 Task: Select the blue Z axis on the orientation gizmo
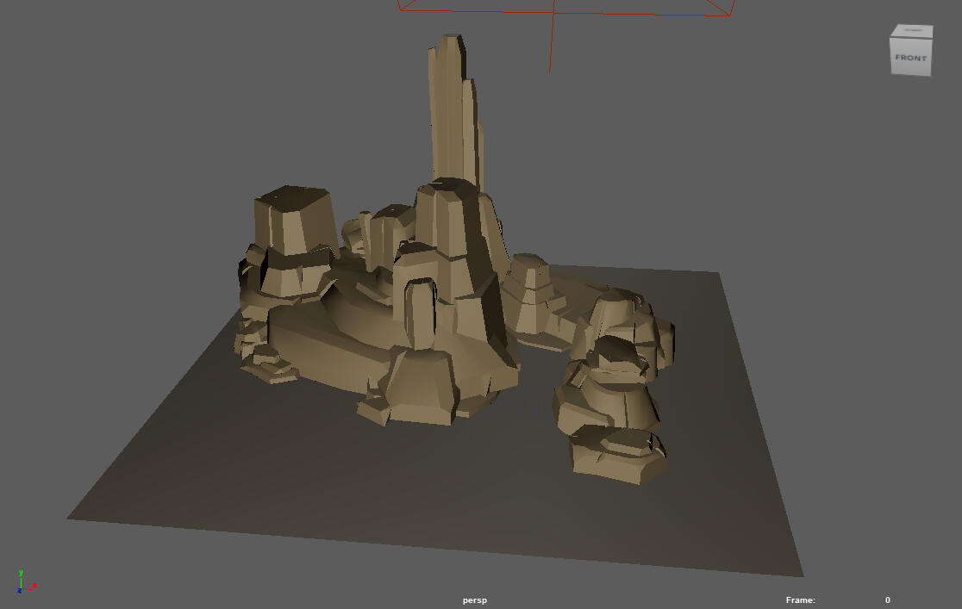[x=18, y=592]
